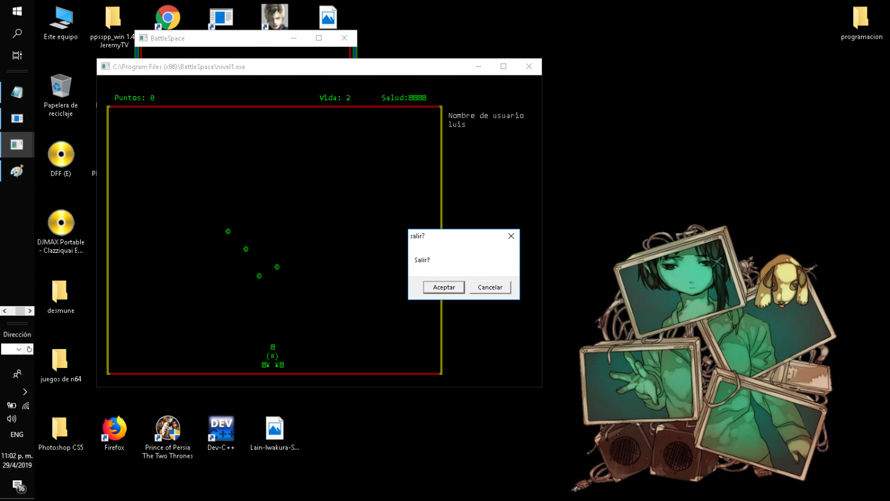This screenshot has width=890, height=501.
Task: Open the battery status tray icon
Action: point(11,405)
